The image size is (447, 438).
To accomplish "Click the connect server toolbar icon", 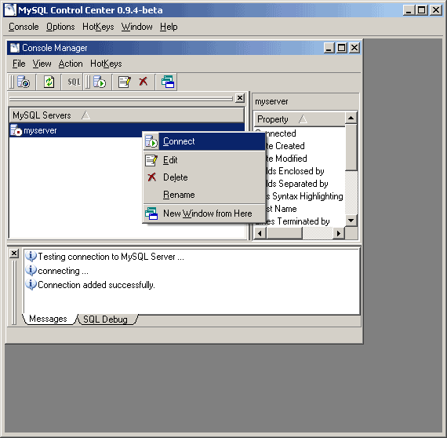I will (100, 82).
